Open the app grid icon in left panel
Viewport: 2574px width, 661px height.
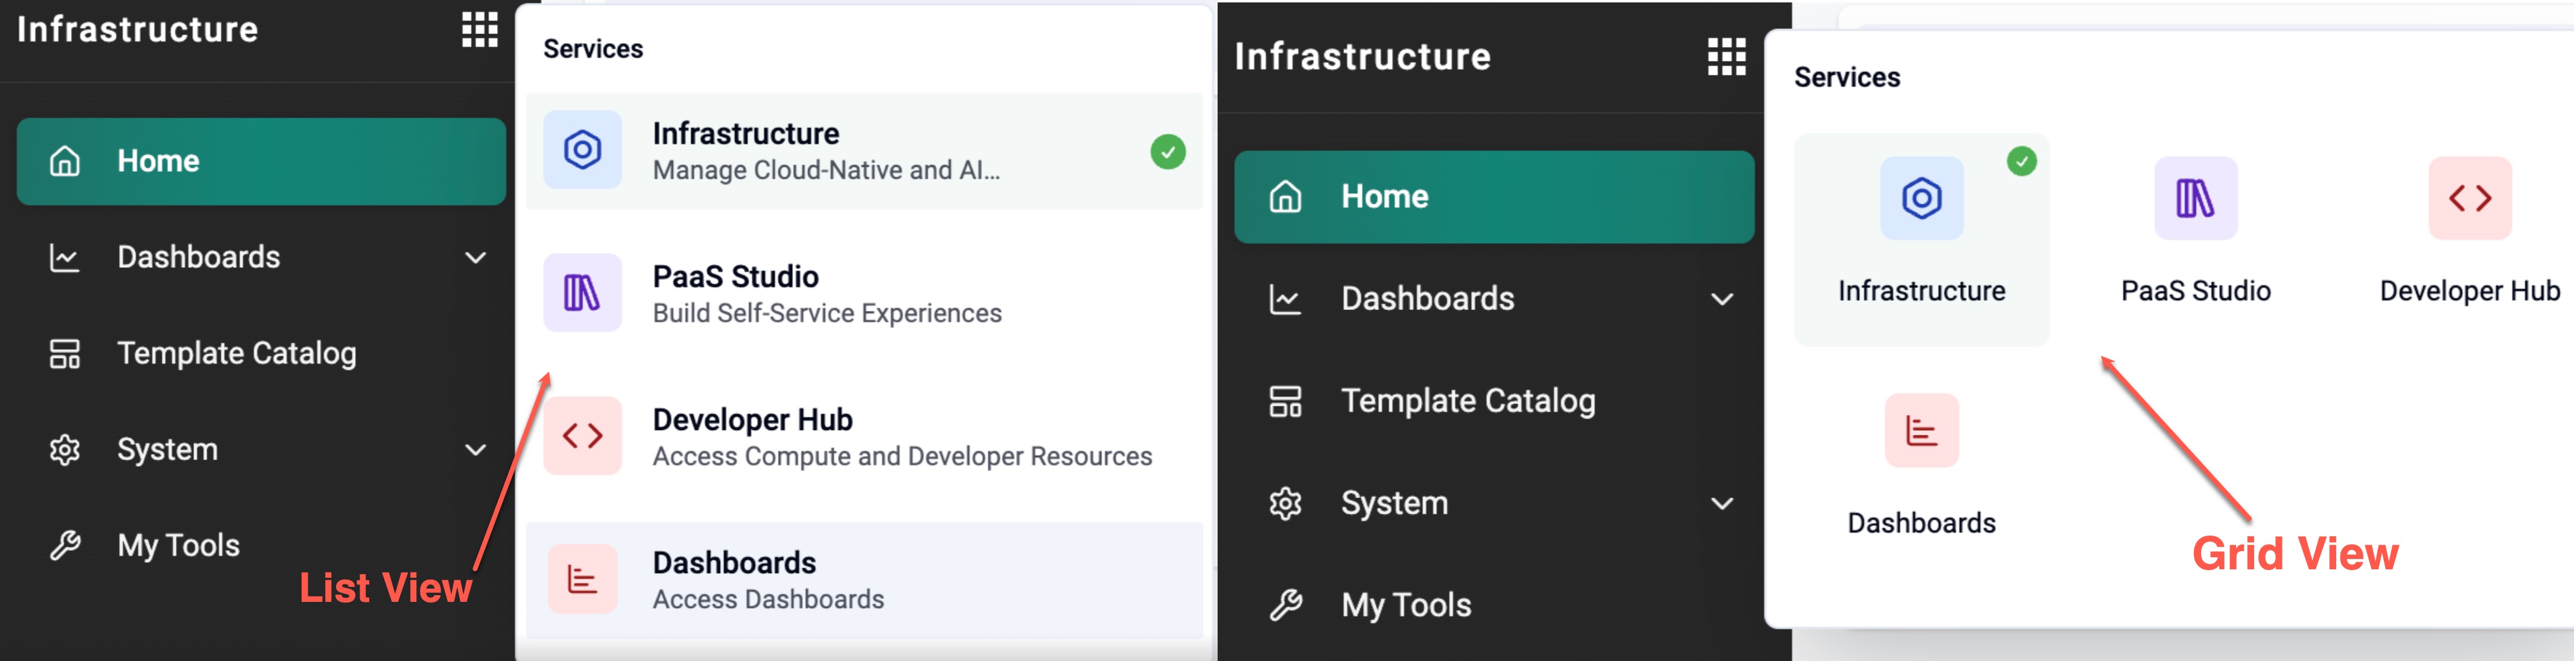click(480, 30)
